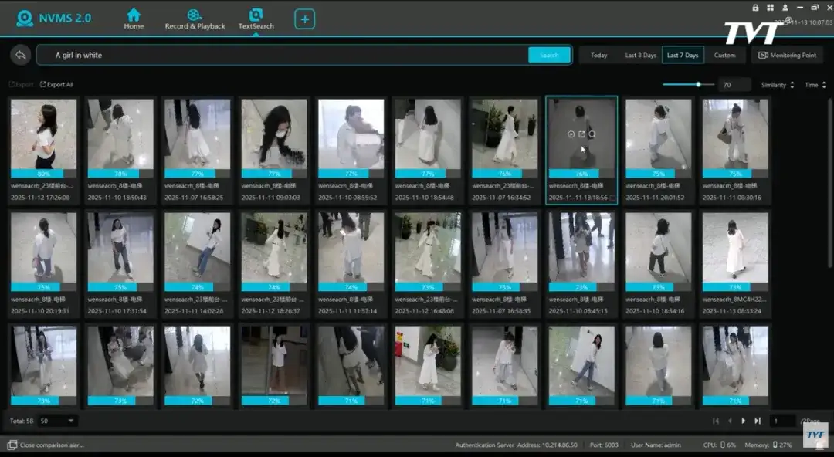Screen dimensions: 834x457
Task: Tick checkbox on the 18:18:56 result card
Action: (x=612, y=198)
